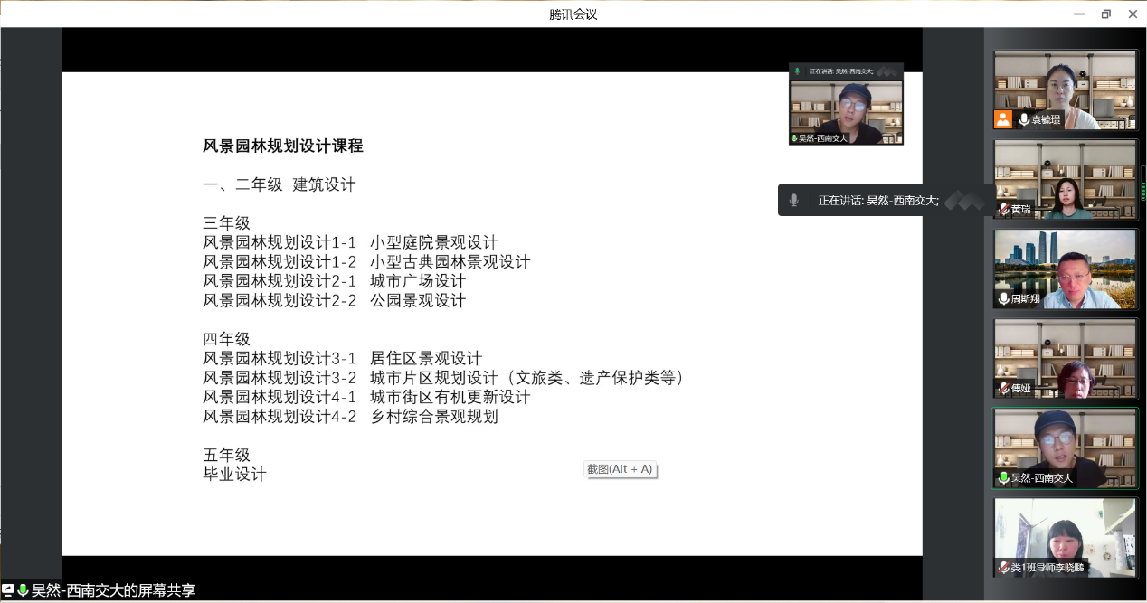Click the screen share icon in the bottom-left status
The image size is (1147, 603).
[8, 590]
